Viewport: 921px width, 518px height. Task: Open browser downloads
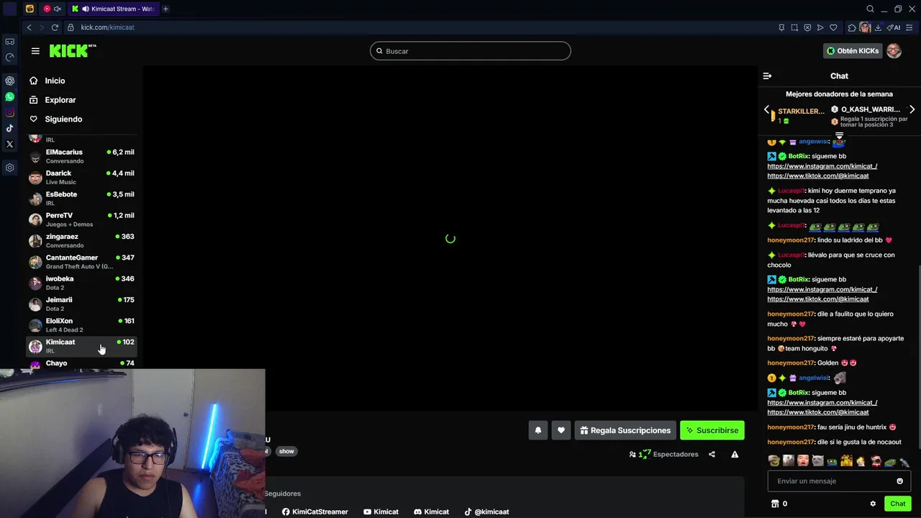click(x=878, y=27)
